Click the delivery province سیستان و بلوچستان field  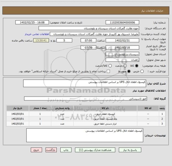point(122,54)
